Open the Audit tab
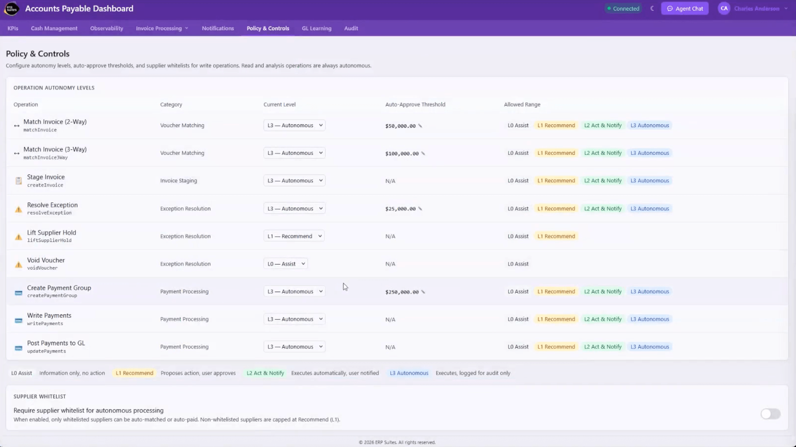This screenshot has height=447, width=796. pos(351,28)
